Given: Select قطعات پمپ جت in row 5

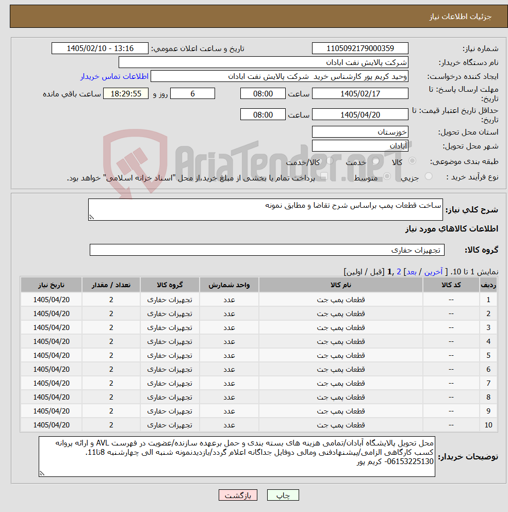Looking at the screenshot, I should point(341,355).
